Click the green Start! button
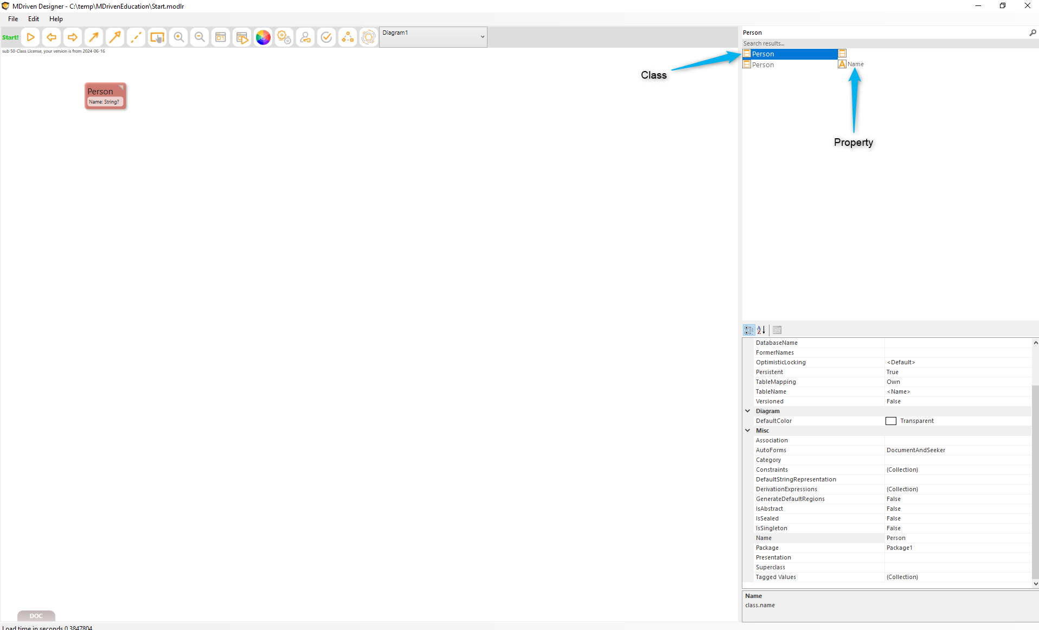 (10, 37)
